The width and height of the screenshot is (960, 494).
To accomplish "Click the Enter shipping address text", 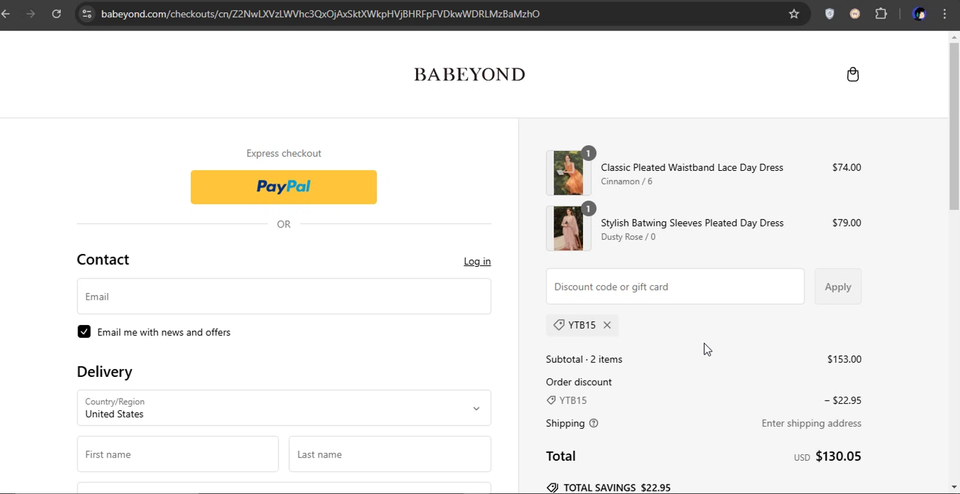I will 811,423.
